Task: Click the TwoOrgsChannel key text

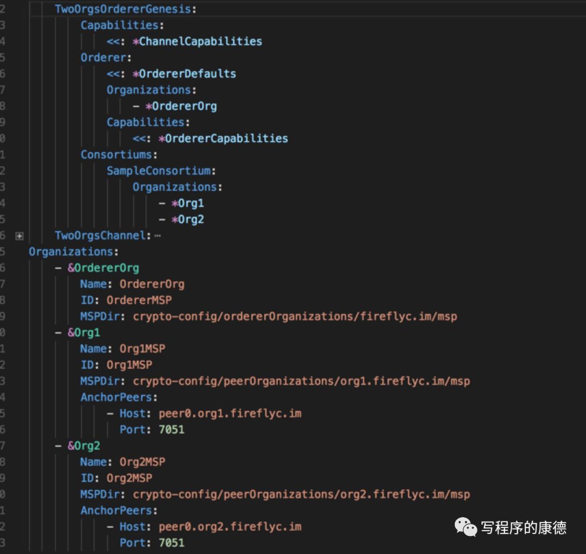Action: coord(100,236)
